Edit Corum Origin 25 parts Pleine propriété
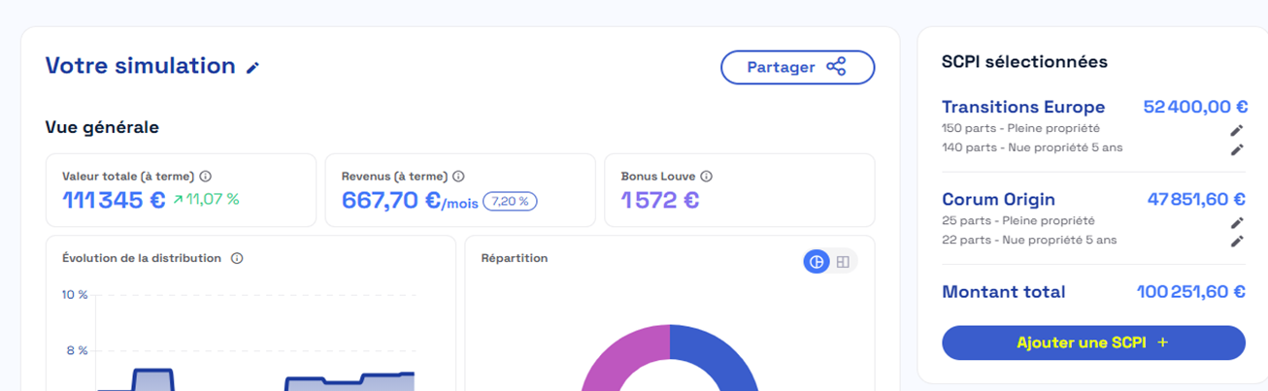 click(x=1237, y=222)
